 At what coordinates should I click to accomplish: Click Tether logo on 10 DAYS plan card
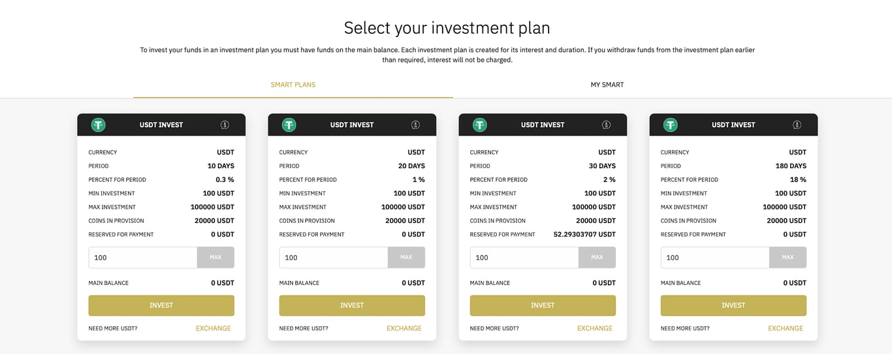99,125
